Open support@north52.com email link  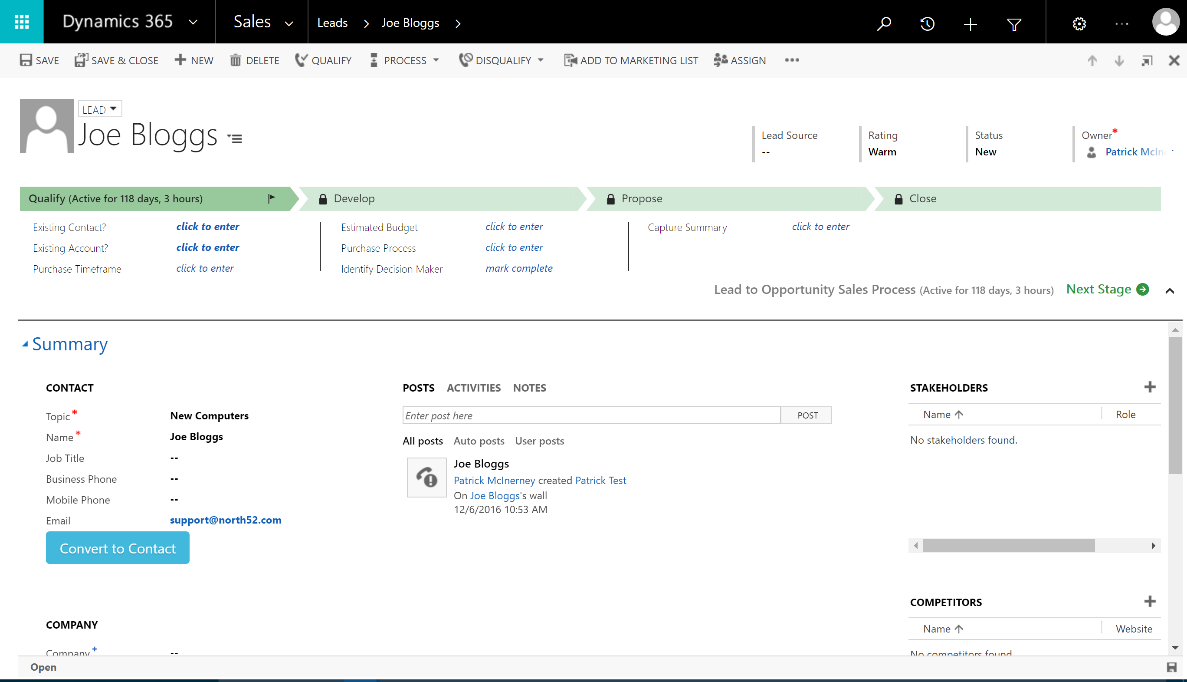pyautogui.click(x=226, y=520)
